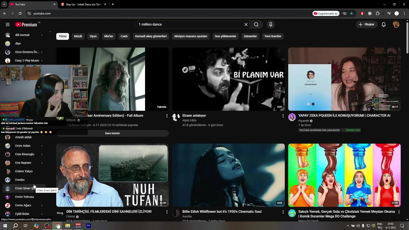The height and width of the screenshot is (230, 409).
Task: Clear the search box with the X icon
Action: 246,25
